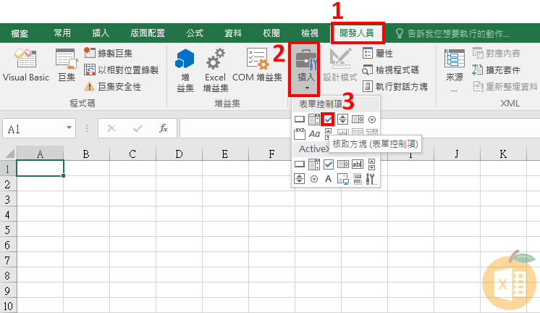Click 重新整理資料 refresh data
Image resolution: width=540 pixels, height=313 pixels.
pos(505,86)
